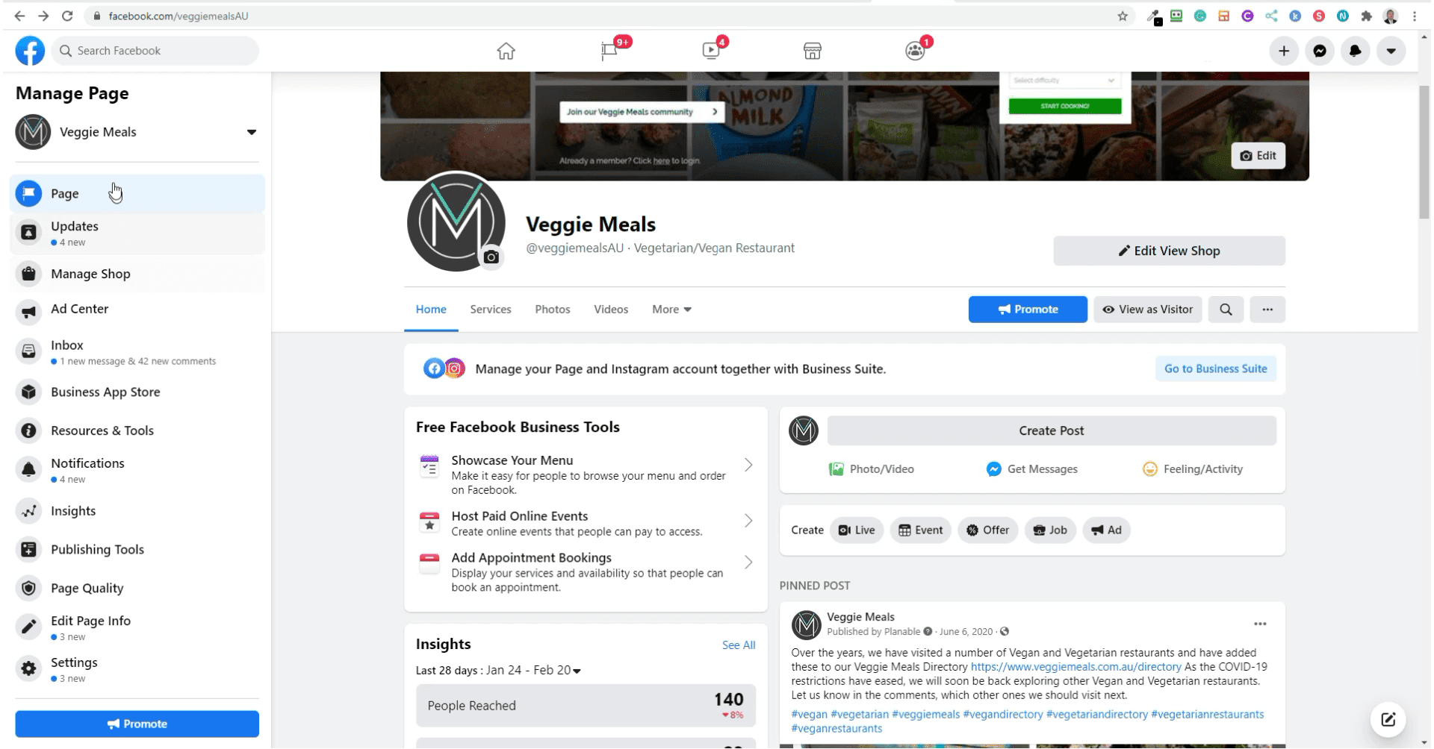Expand the Veggie Meals page switcher dropdown

(x=252, y=132)
